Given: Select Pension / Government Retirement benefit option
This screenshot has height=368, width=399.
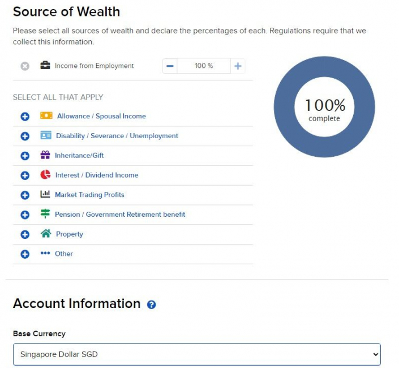Looking at the screenshot, I should (x=120, y=215).
